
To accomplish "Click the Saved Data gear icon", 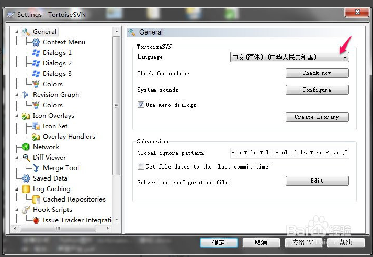I will pos(26,178).
